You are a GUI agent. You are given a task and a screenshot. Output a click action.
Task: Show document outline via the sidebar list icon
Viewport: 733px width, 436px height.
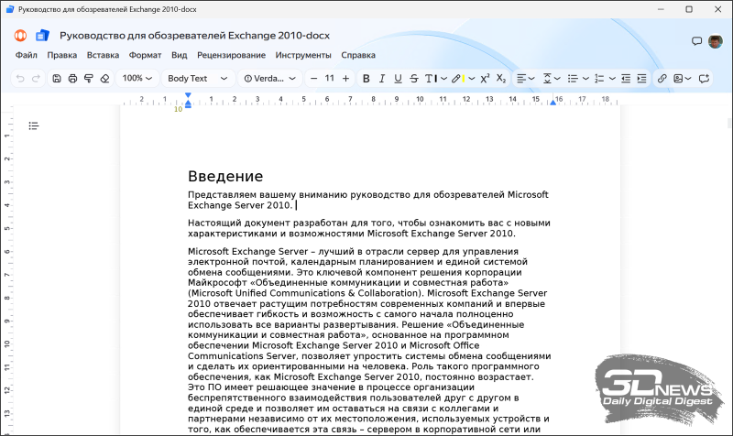[x=34, y=125]
